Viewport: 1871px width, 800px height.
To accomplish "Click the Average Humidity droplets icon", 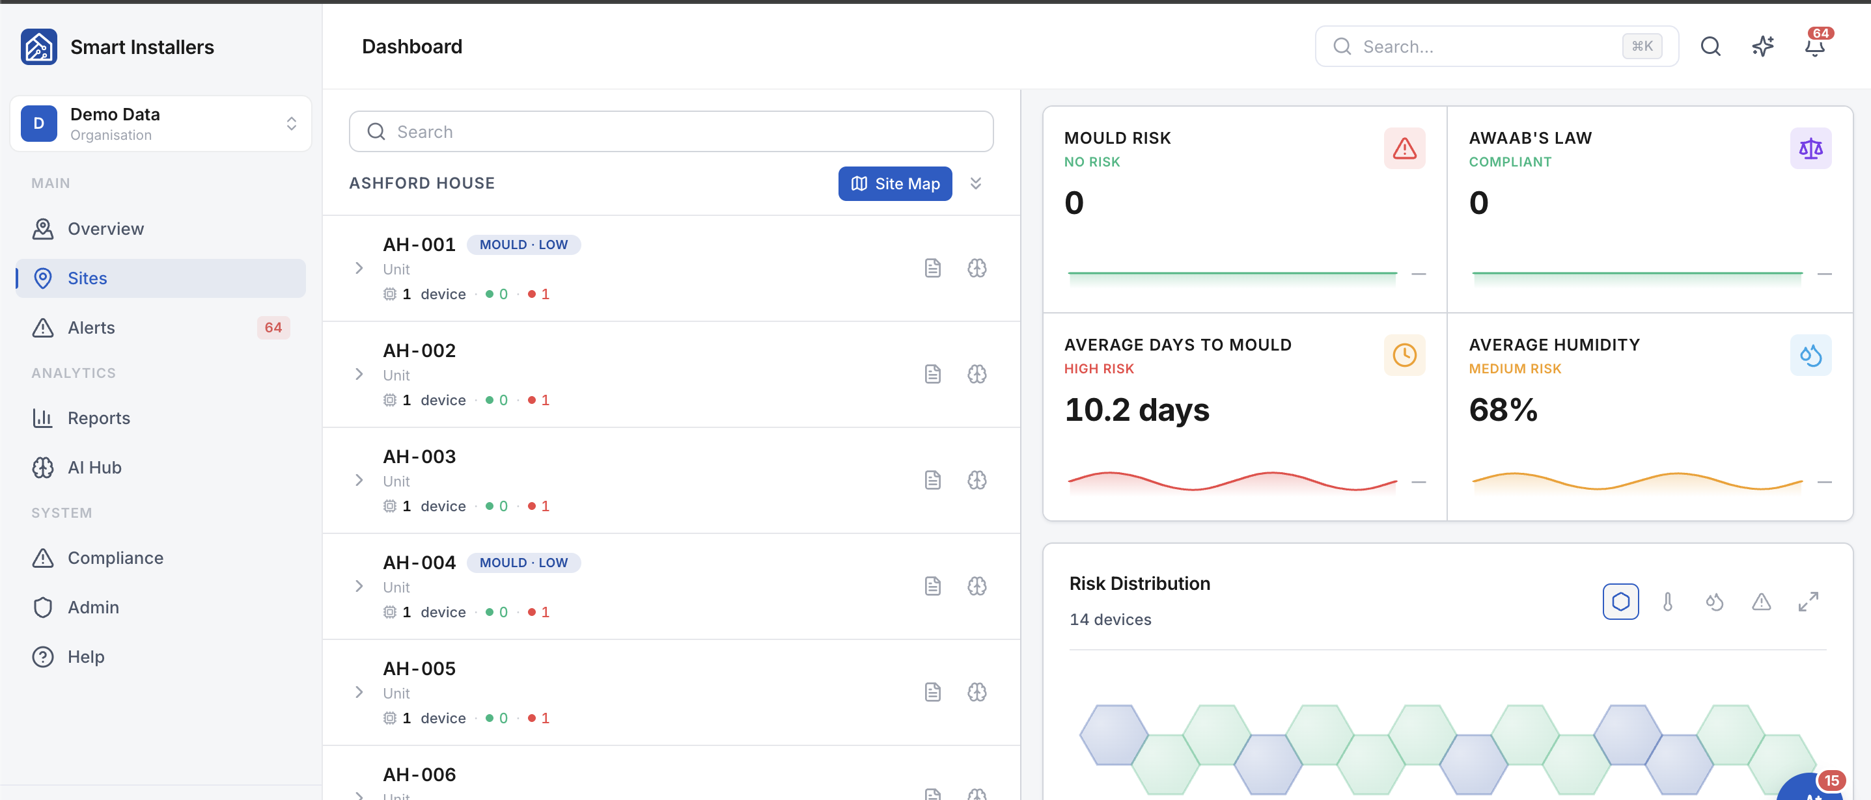I will tap(1810, 355).
